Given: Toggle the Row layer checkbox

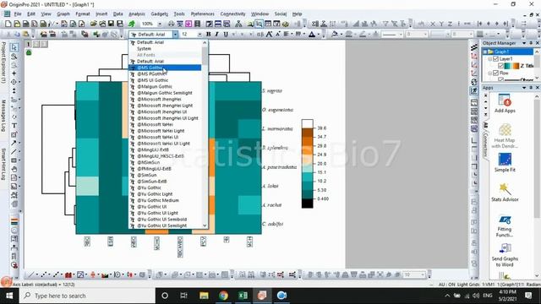Looking at the screenshot, I should tap(495, 73).
